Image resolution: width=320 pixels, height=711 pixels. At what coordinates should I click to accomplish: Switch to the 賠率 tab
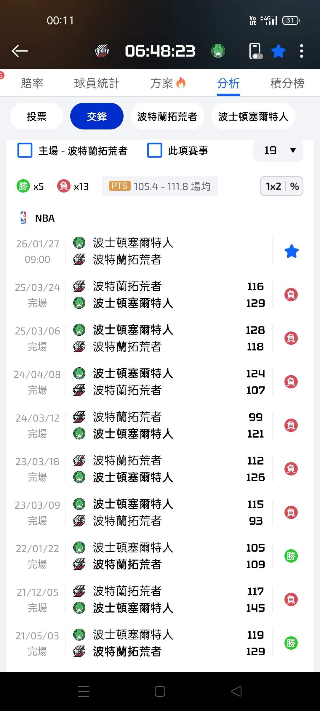coord(32,83)
